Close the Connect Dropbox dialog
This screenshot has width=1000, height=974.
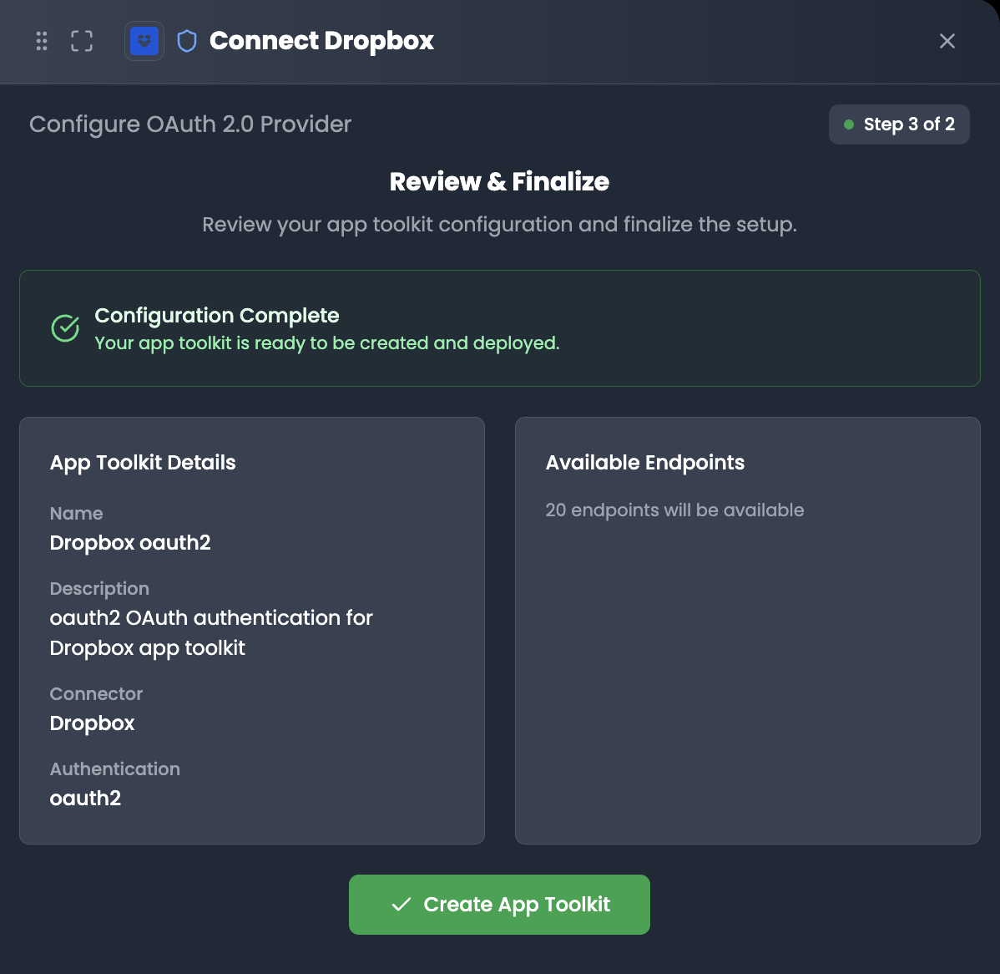947,41
